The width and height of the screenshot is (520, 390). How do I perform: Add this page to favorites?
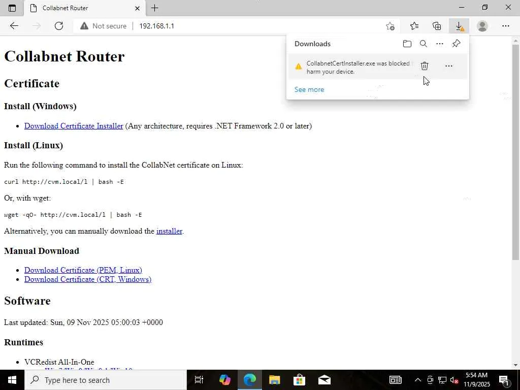(x=391, y=26)
